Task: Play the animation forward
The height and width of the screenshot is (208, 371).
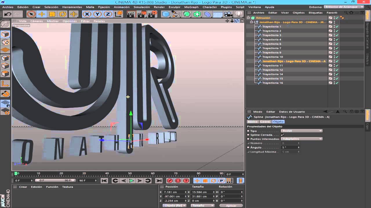Action: (131, 181)
